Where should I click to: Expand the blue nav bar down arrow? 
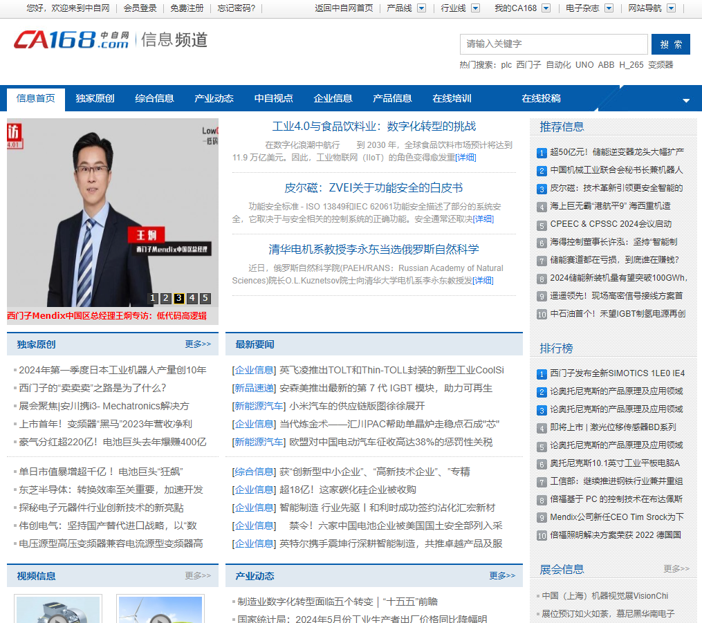[x=686, y=101]
